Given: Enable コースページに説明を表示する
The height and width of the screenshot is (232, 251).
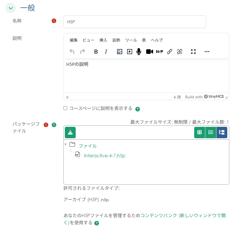Looking at the screenshot, I should click(x=65, y=108).
